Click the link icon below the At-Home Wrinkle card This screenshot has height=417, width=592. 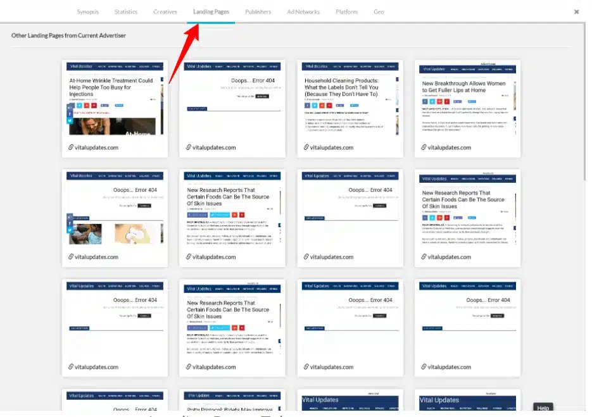[x=71, y=147]
